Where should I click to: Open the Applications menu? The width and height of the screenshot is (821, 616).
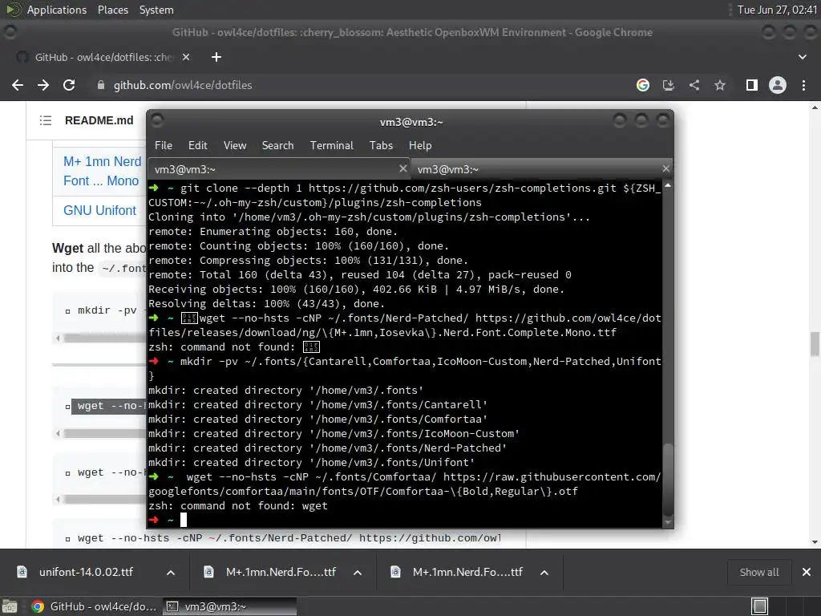pos(57,10)
